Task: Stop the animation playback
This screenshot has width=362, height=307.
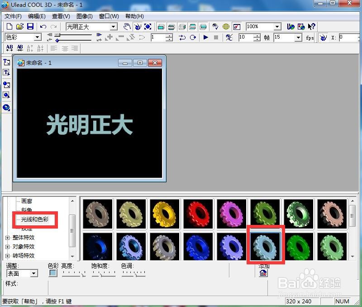Action: (216, 37)
